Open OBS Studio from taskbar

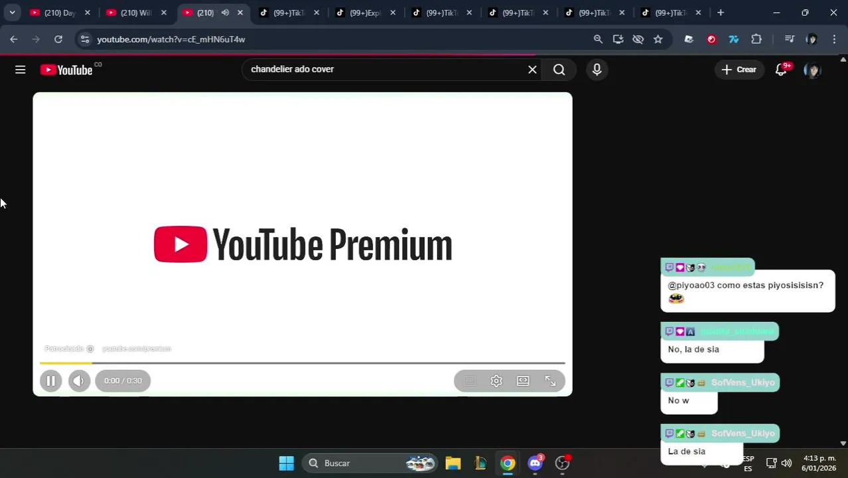[x=563, y=463]
